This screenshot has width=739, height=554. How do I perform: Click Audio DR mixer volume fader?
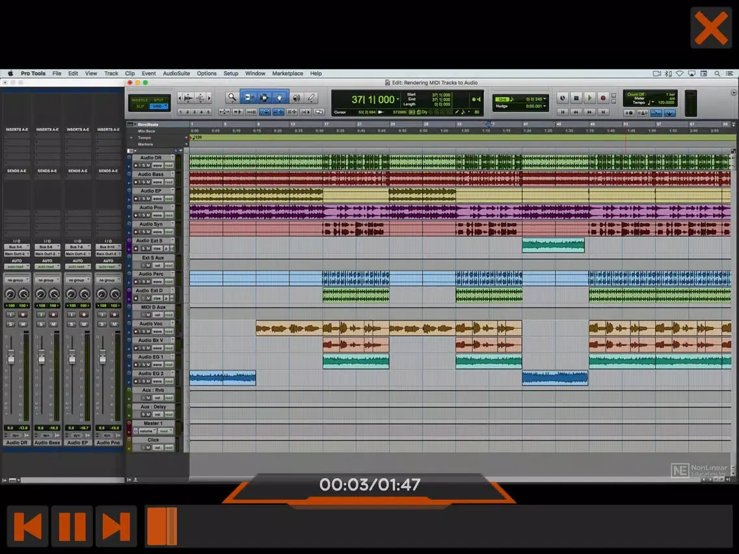pyautogui.click(x=11, y=356)
